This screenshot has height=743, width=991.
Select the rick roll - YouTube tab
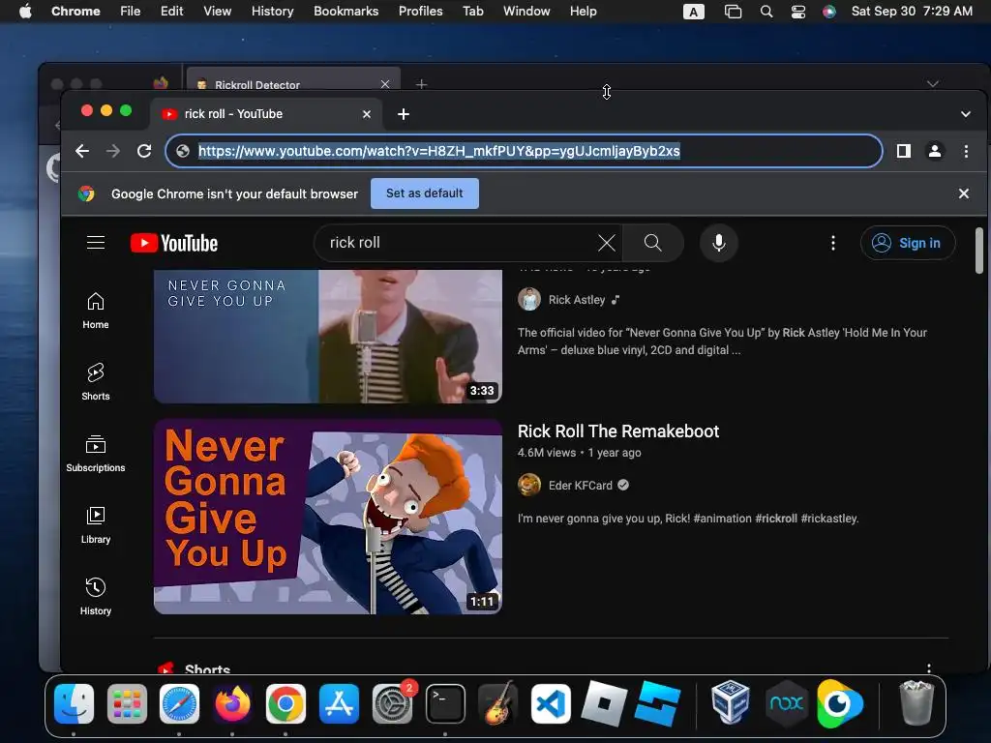pyautogui.click(x=265, y=114)
